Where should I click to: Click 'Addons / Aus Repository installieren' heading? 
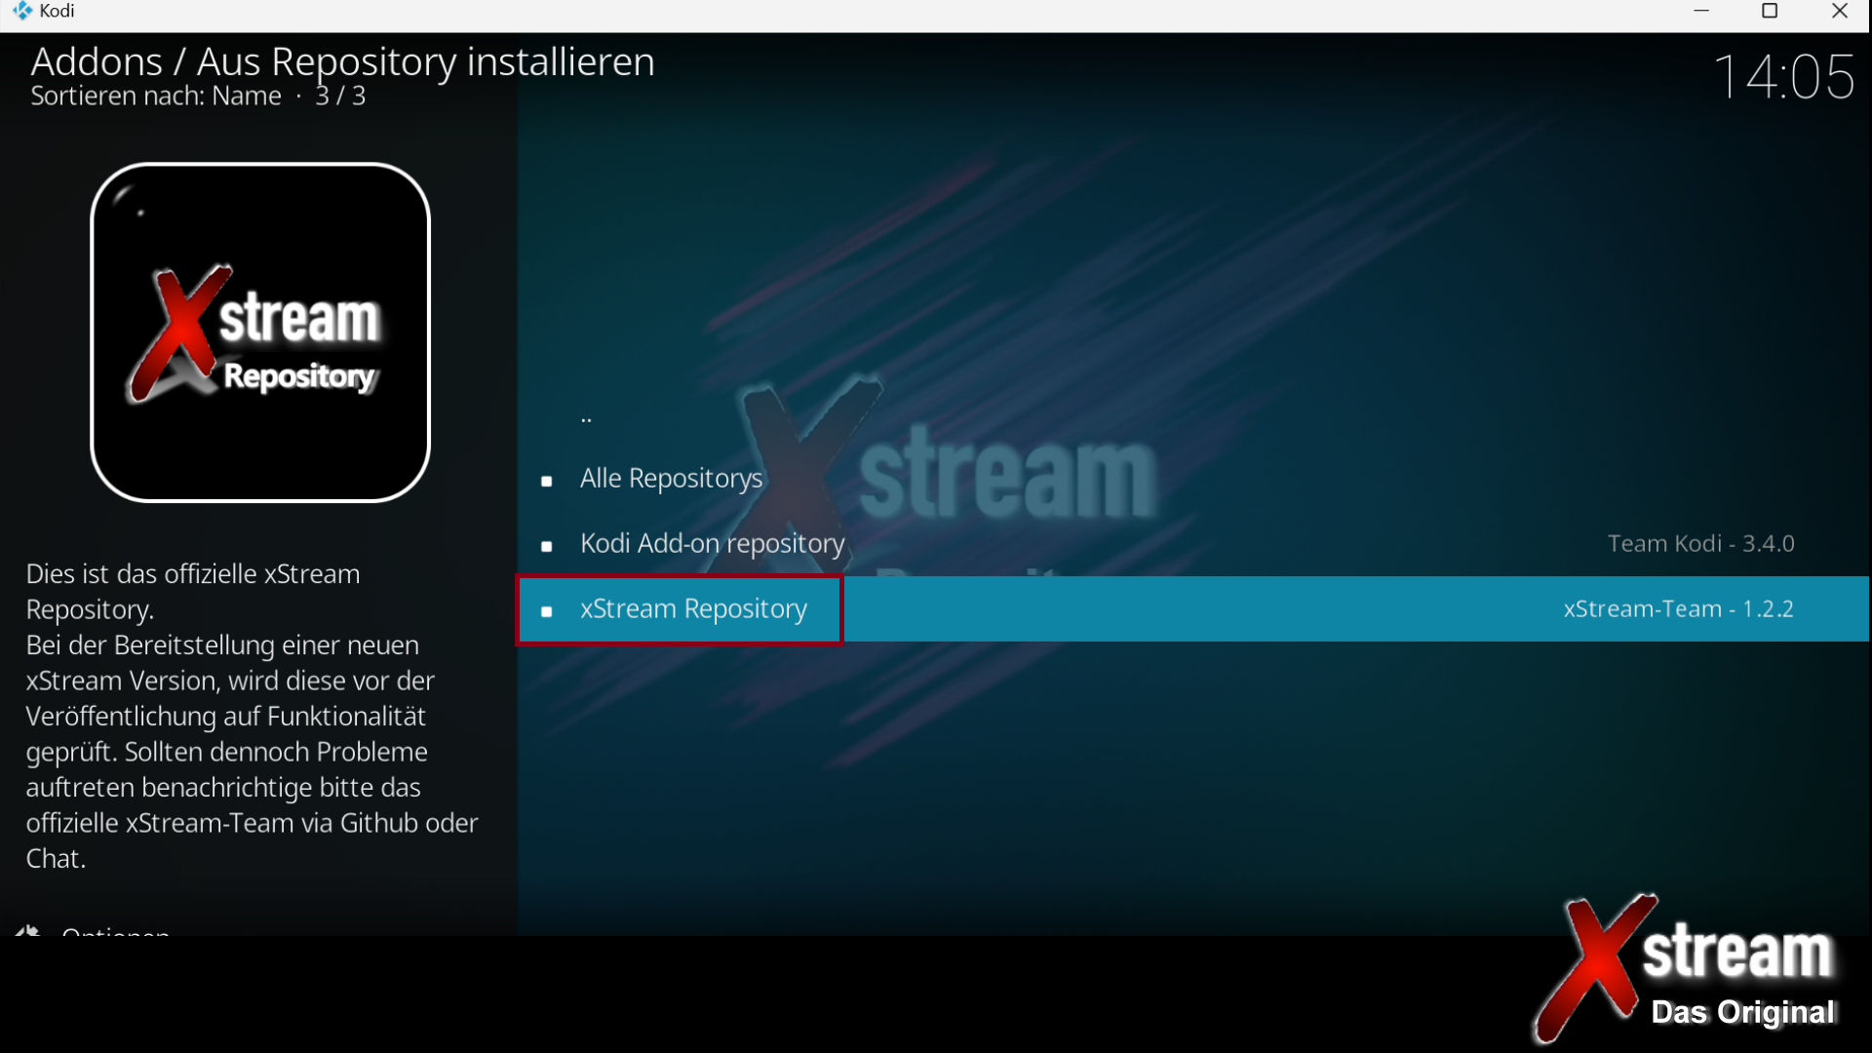tap(342, 61)
